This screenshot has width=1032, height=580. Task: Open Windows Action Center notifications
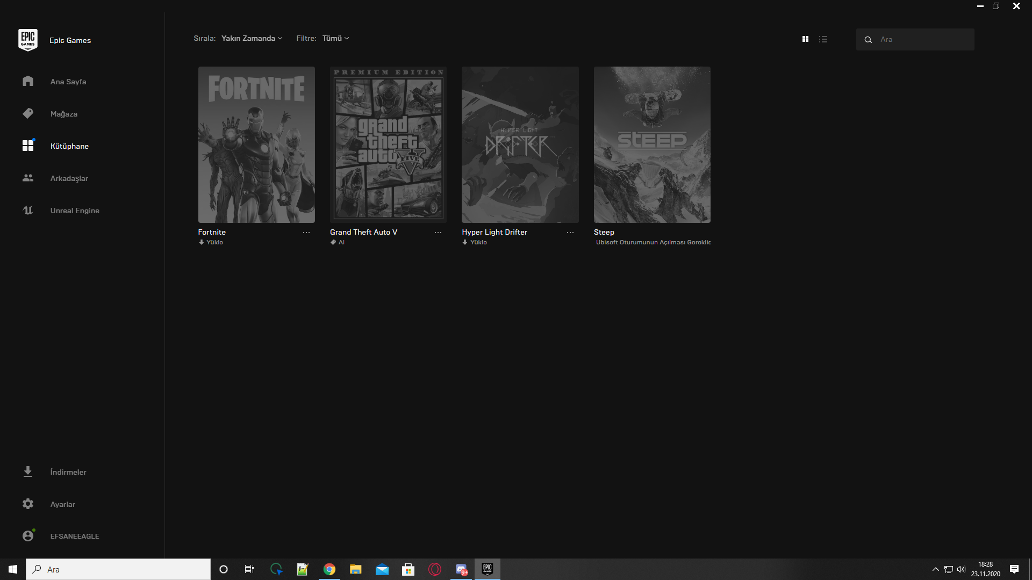point(1014,569)
